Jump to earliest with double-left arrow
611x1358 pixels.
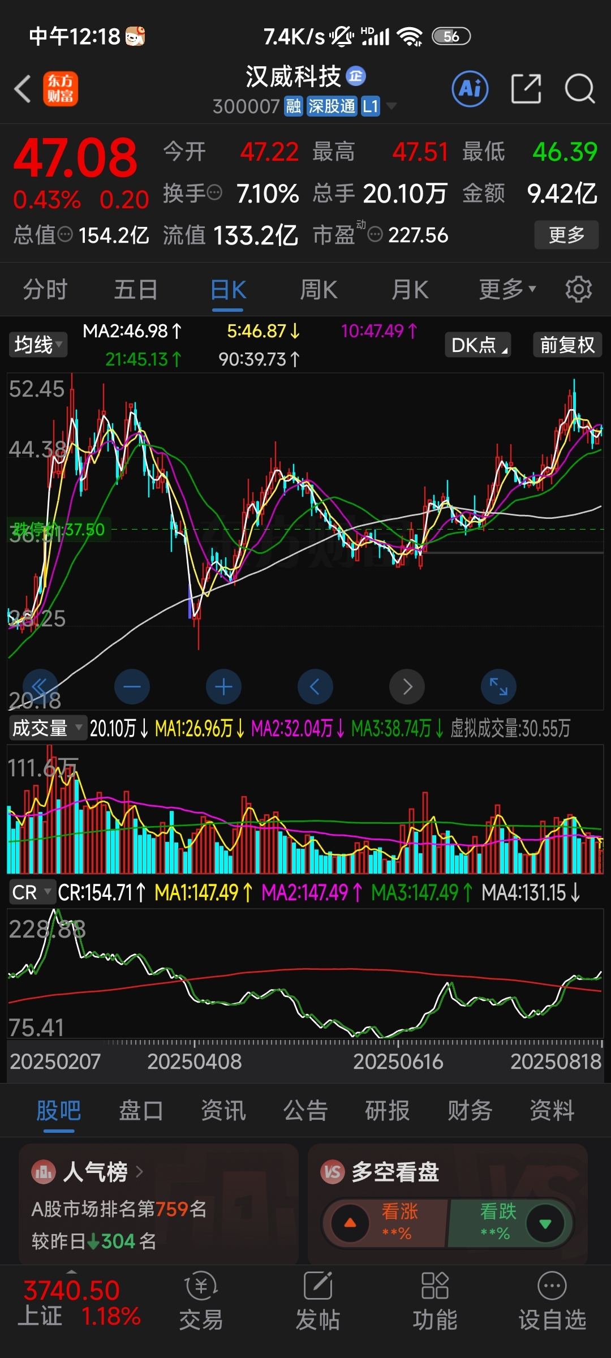pos(40,687)
